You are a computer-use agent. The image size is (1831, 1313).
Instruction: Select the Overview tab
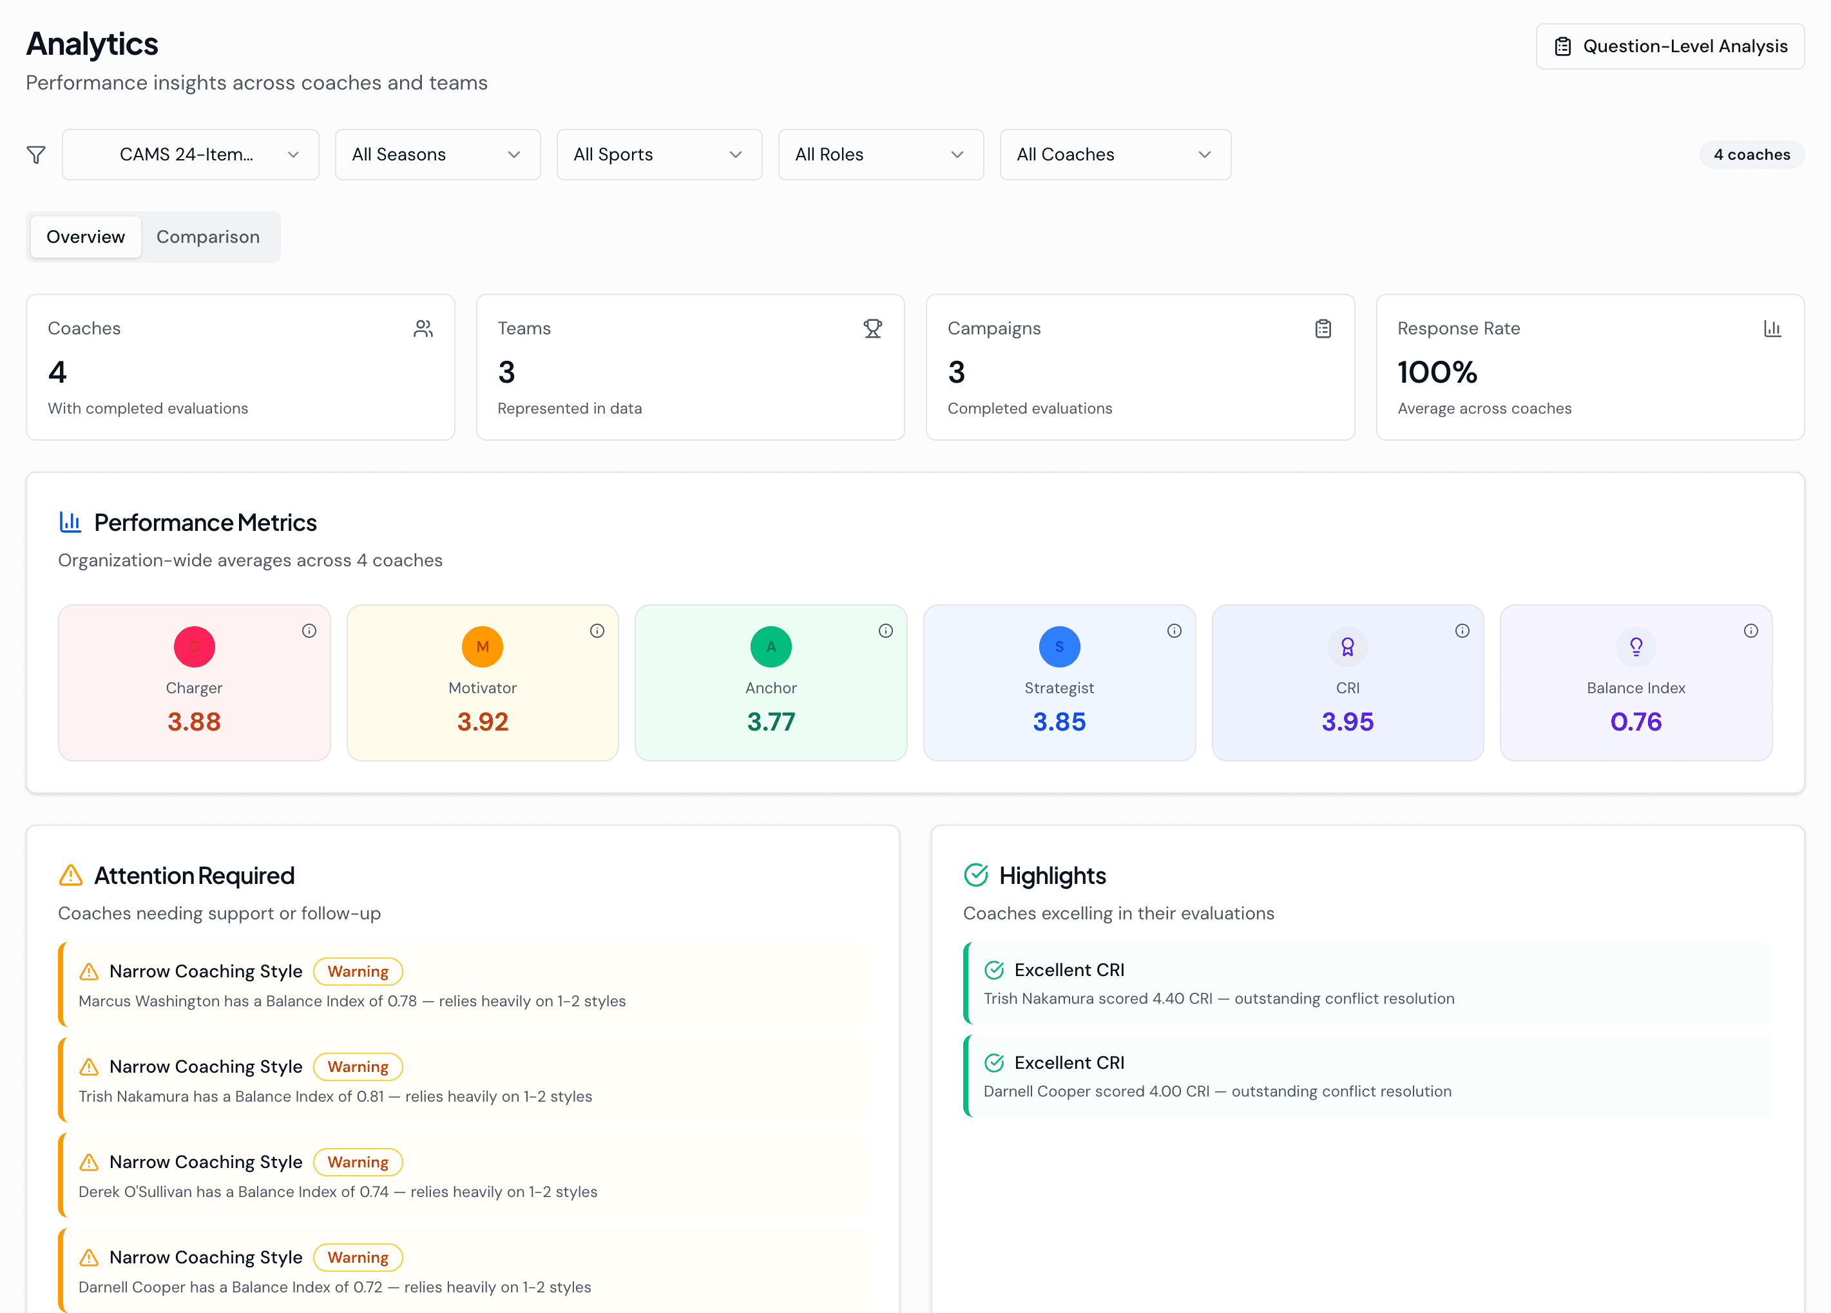pyautogui.click(x=86, y=236)
